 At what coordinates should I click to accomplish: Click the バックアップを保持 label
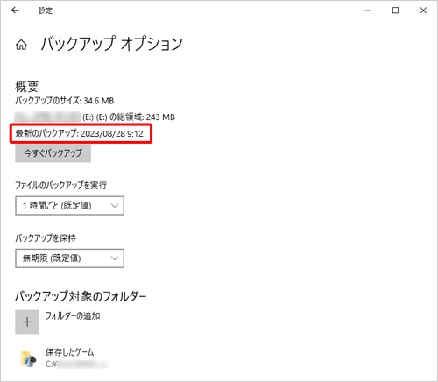46,238
